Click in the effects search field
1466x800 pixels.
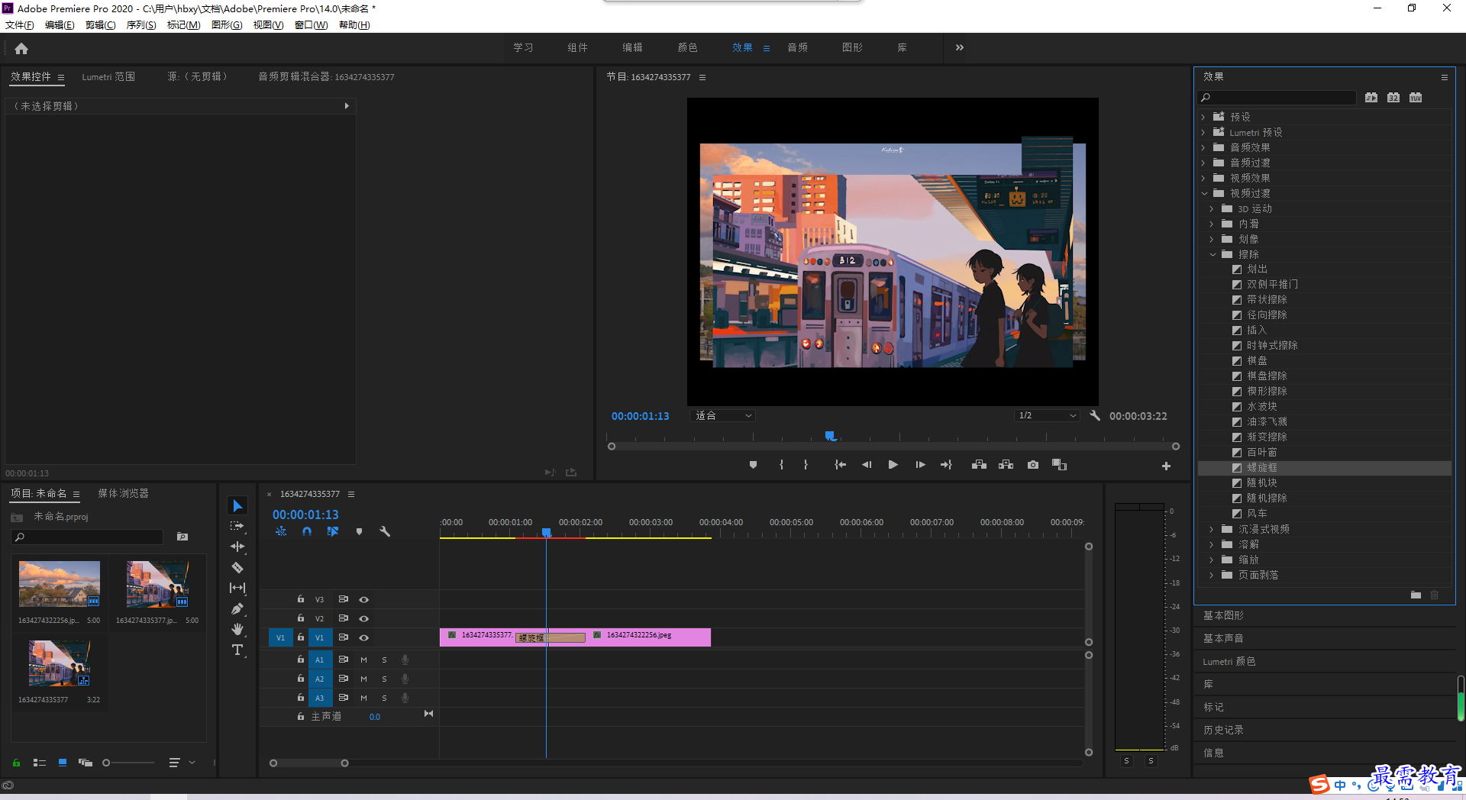[x=1277, y=97]
